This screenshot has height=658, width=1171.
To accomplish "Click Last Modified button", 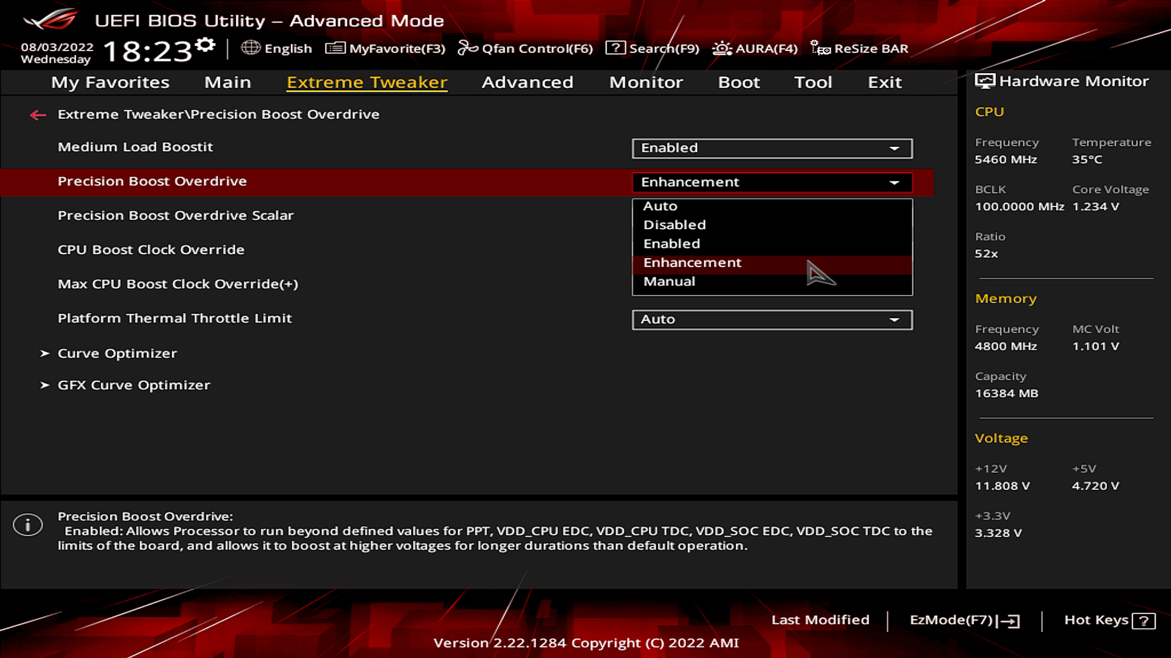I will (820, 620).
